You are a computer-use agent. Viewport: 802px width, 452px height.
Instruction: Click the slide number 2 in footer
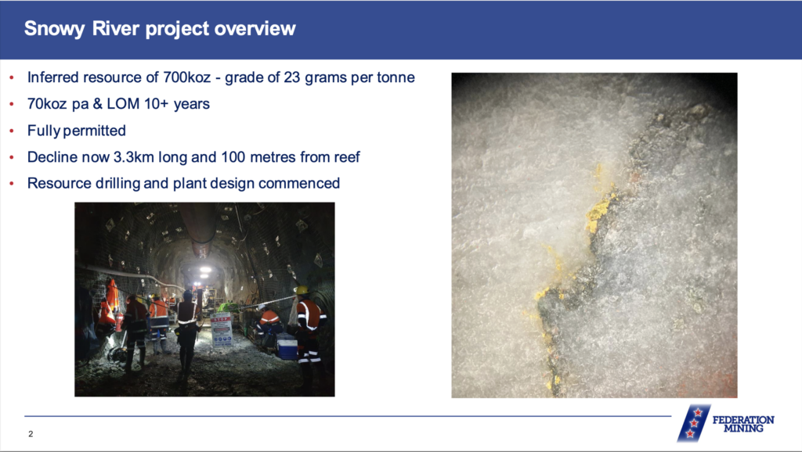pyautogui.click(x=31, y=433)
